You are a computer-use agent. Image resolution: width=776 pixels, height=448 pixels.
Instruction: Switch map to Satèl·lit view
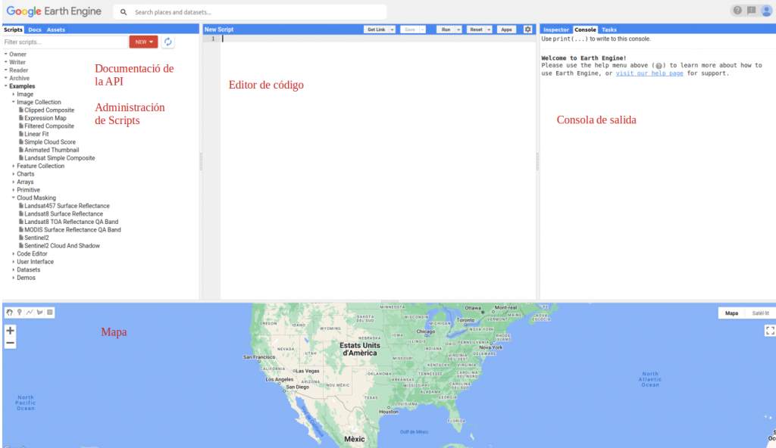(759, 313)
